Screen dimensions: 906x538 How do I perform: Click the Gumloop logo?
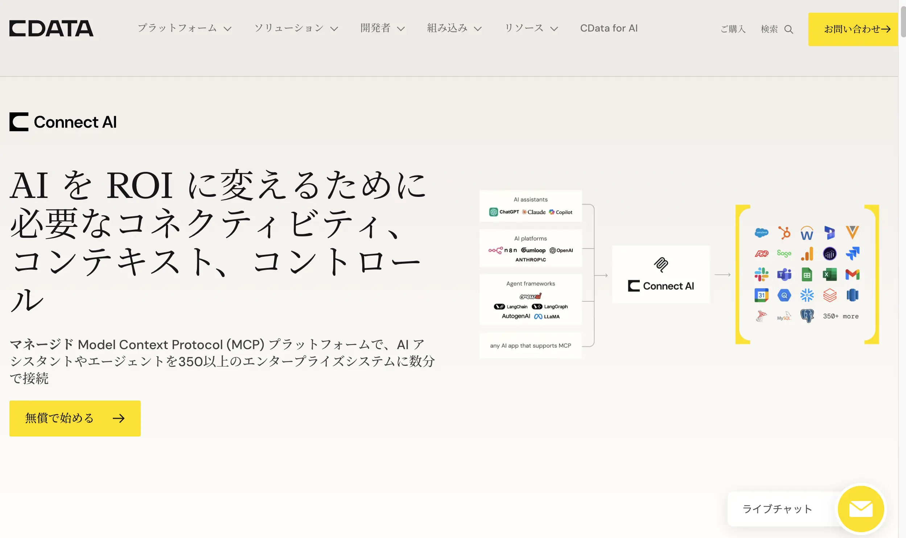[533, 250]
